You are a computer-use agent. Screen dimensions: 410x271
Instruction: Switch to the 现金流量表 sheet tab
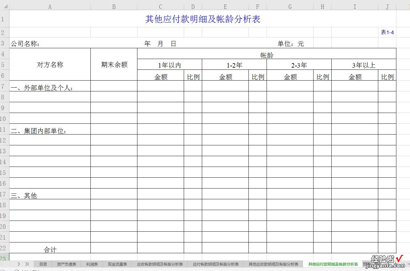point(117,264)
